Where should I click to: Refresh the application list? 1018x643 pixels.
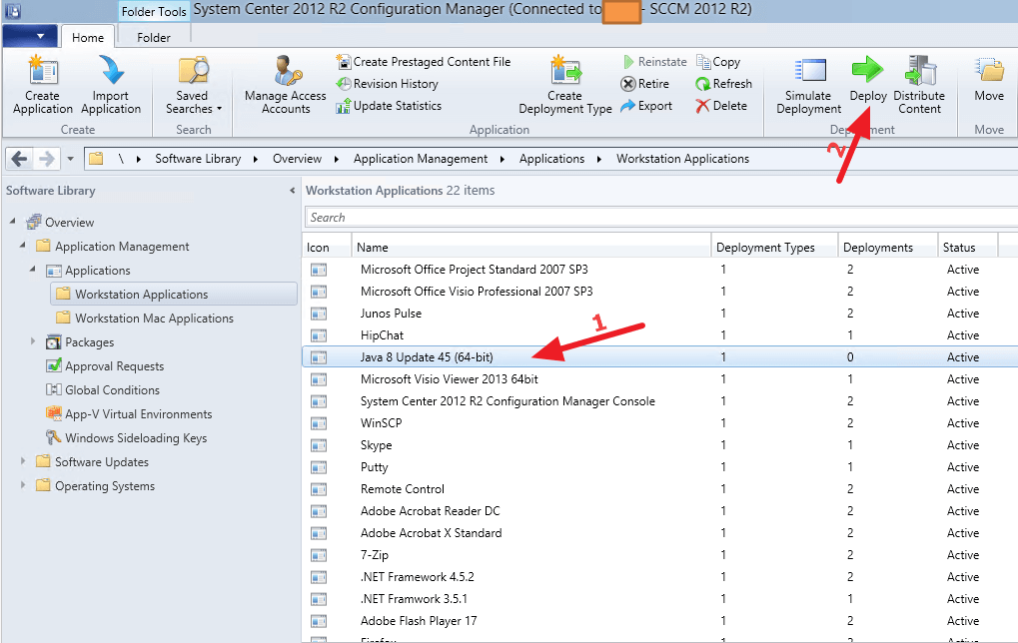tap(723, 84)
